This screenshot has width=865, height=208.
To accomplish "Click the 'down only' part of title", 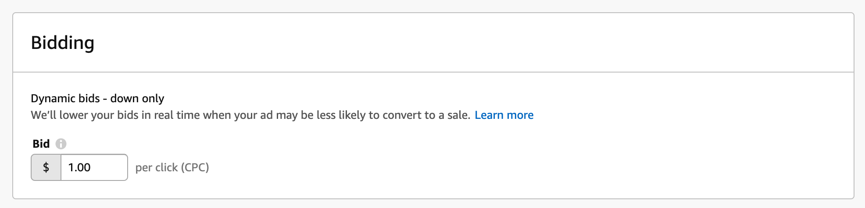I will (x=137, y=99).
